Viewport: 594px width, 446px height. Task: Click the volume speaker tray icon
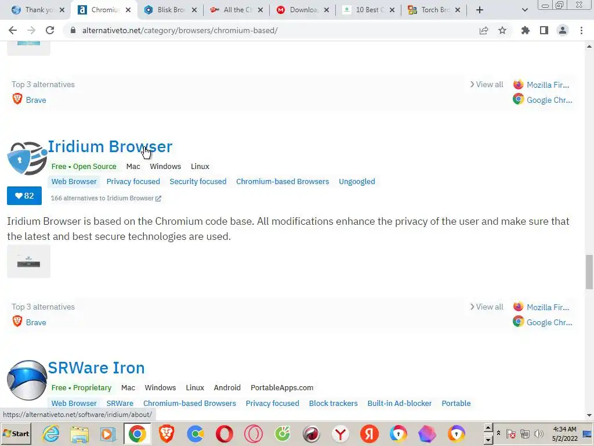pos(538,433)
